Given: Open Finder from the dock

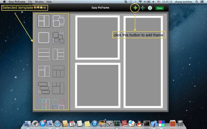Looking at the screenshot, I should [27, 124].
